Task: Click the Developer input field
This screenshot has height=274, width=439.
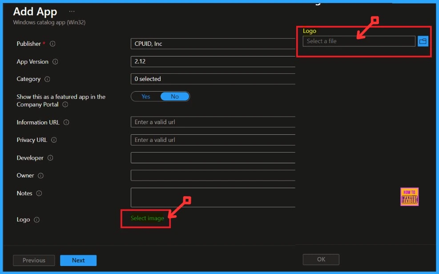Action: [213, 157]
